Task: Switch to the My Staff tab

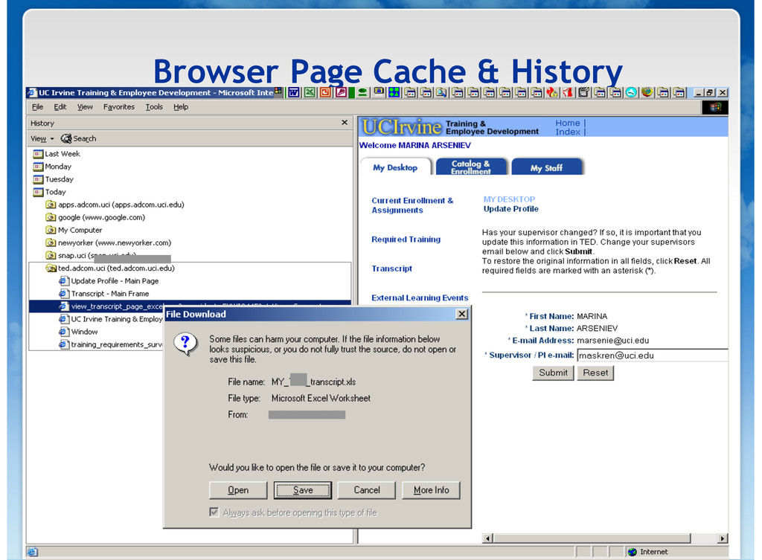Action: click(x=547, y=167)
